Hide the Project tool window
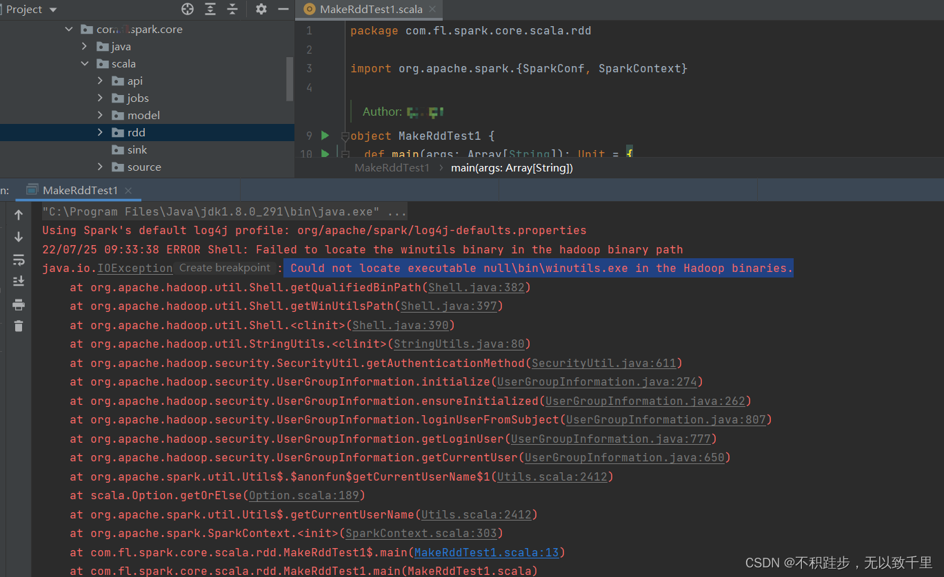 tap(283, 9)
